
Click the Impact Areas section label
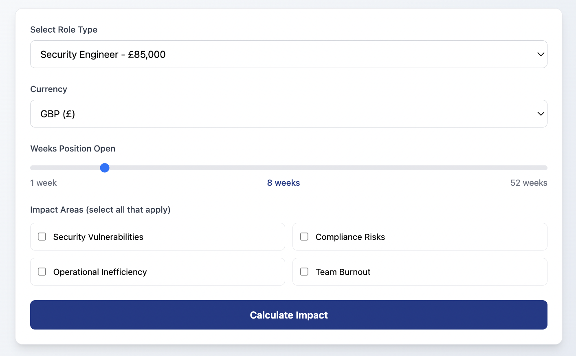tap(100, 209)
